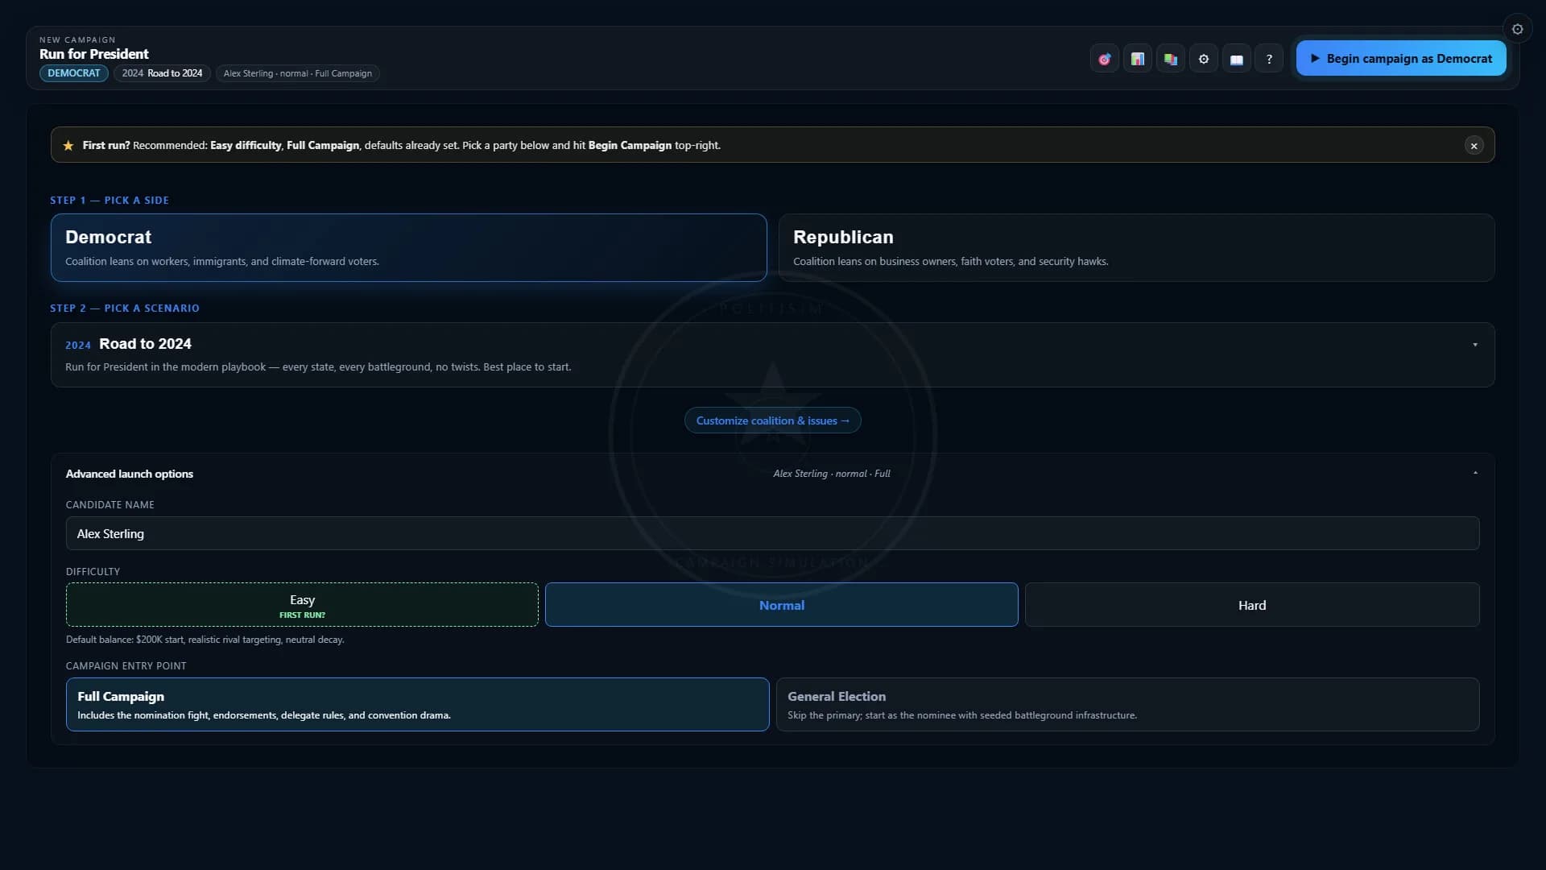Viewport: 1546px width, 870px height.
Task: Click the star icon in First run banner
Action: click(68, 146)
